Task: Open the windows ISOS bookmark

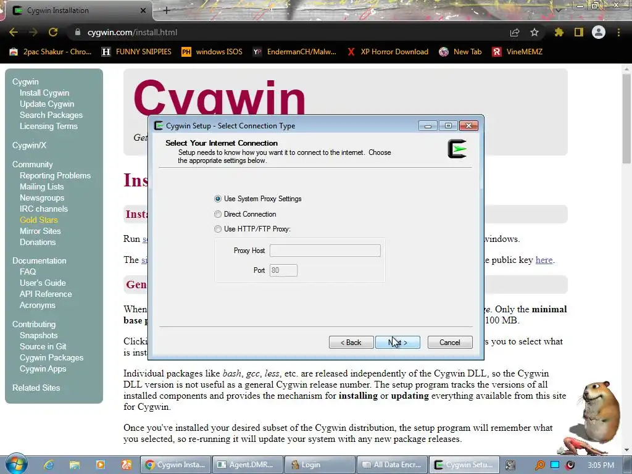Action: [x=212, y=52]
